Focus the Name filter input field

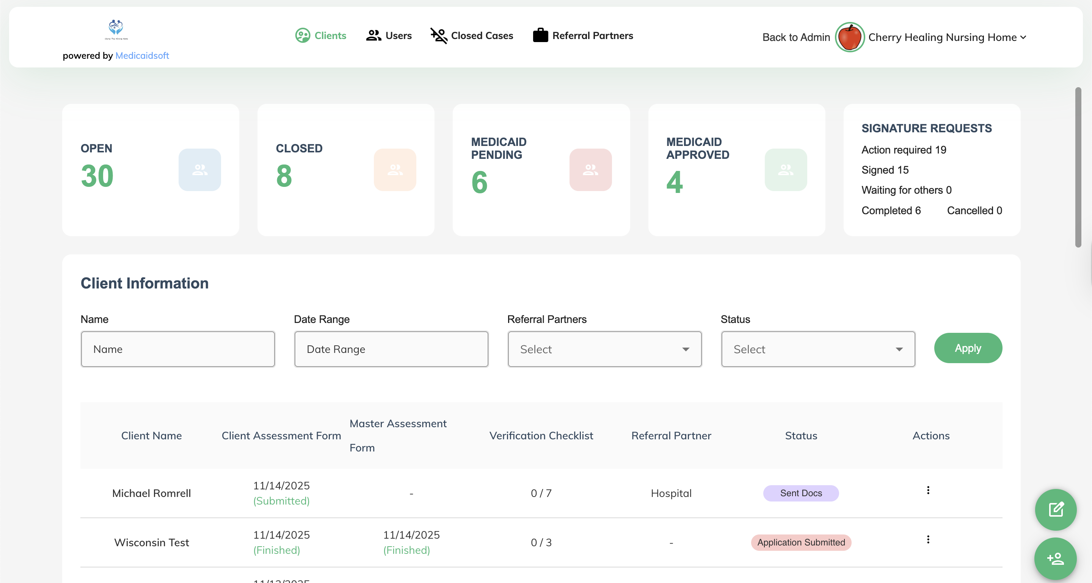pyautogui.click(x=177, y=349)
